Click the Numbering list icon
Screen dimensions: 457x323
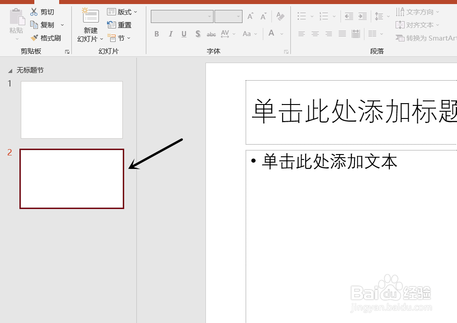[324, 16]
